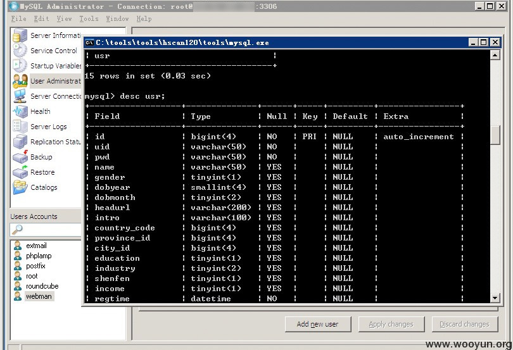Click the Users Accounts search field
Image resolution: width=513 pixels, height=350 pixels.
pyautogui.click(x=46, y=230)
